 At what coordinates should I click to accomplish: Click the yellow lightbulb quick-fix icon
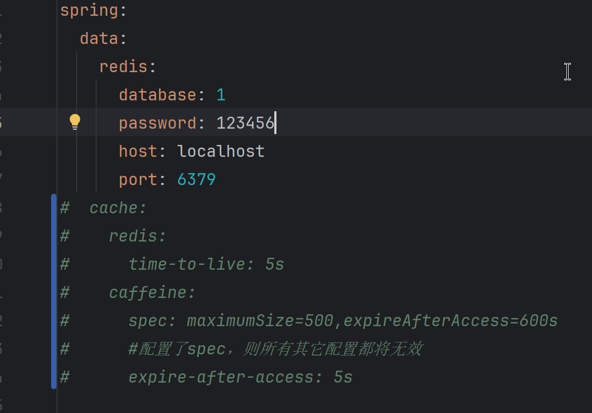(75, 122)
